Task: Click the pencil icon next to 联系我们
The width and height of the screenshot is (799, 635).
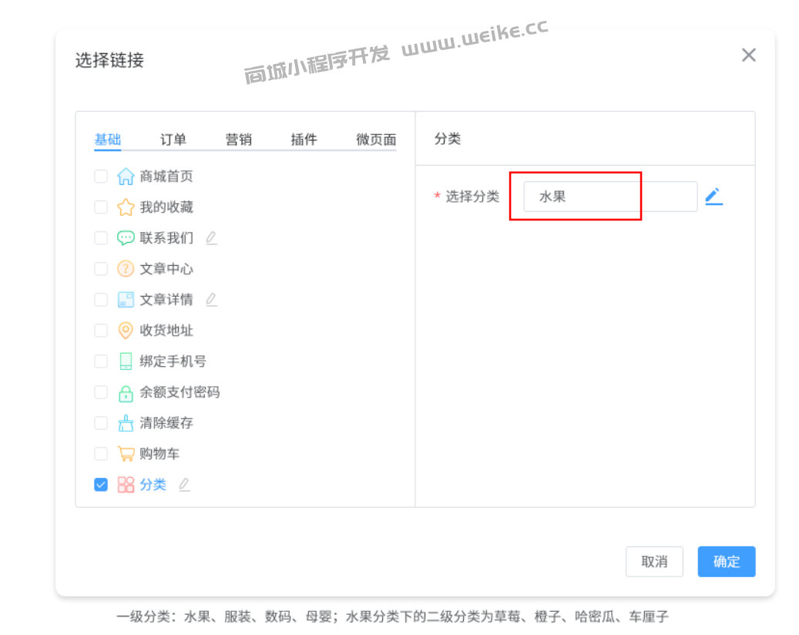Action: [x=211, y=238]
